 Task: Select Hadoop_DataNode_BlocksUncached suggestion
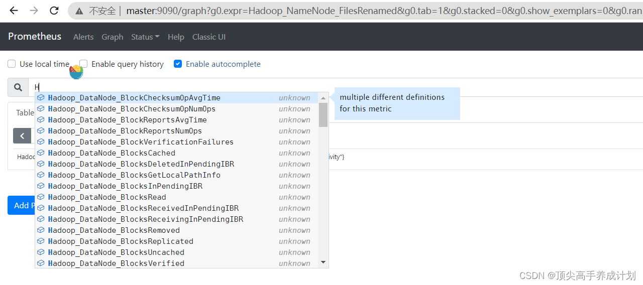point(177,252)
